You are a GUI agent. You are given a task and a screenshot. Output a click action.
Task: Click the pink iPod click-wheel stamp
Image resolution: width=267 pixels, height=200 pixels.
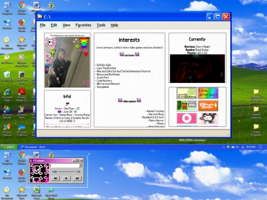187,118
